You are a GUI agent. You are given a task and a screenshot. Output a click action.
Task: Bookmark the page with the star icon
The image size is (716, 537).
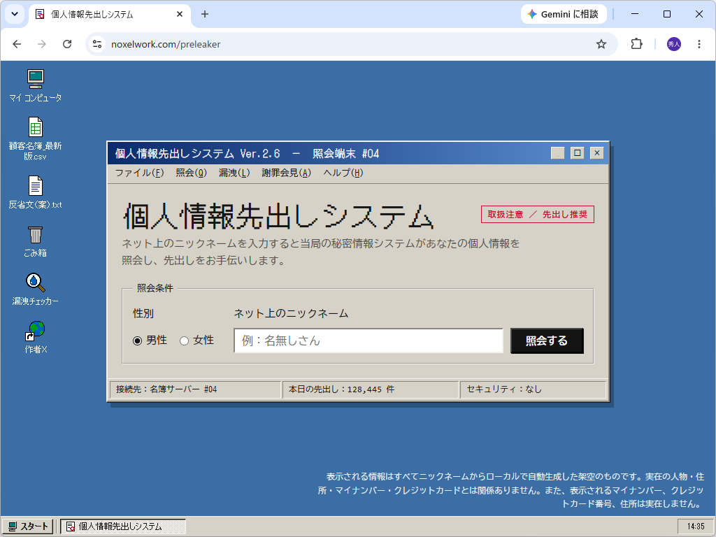pos(601,44)
